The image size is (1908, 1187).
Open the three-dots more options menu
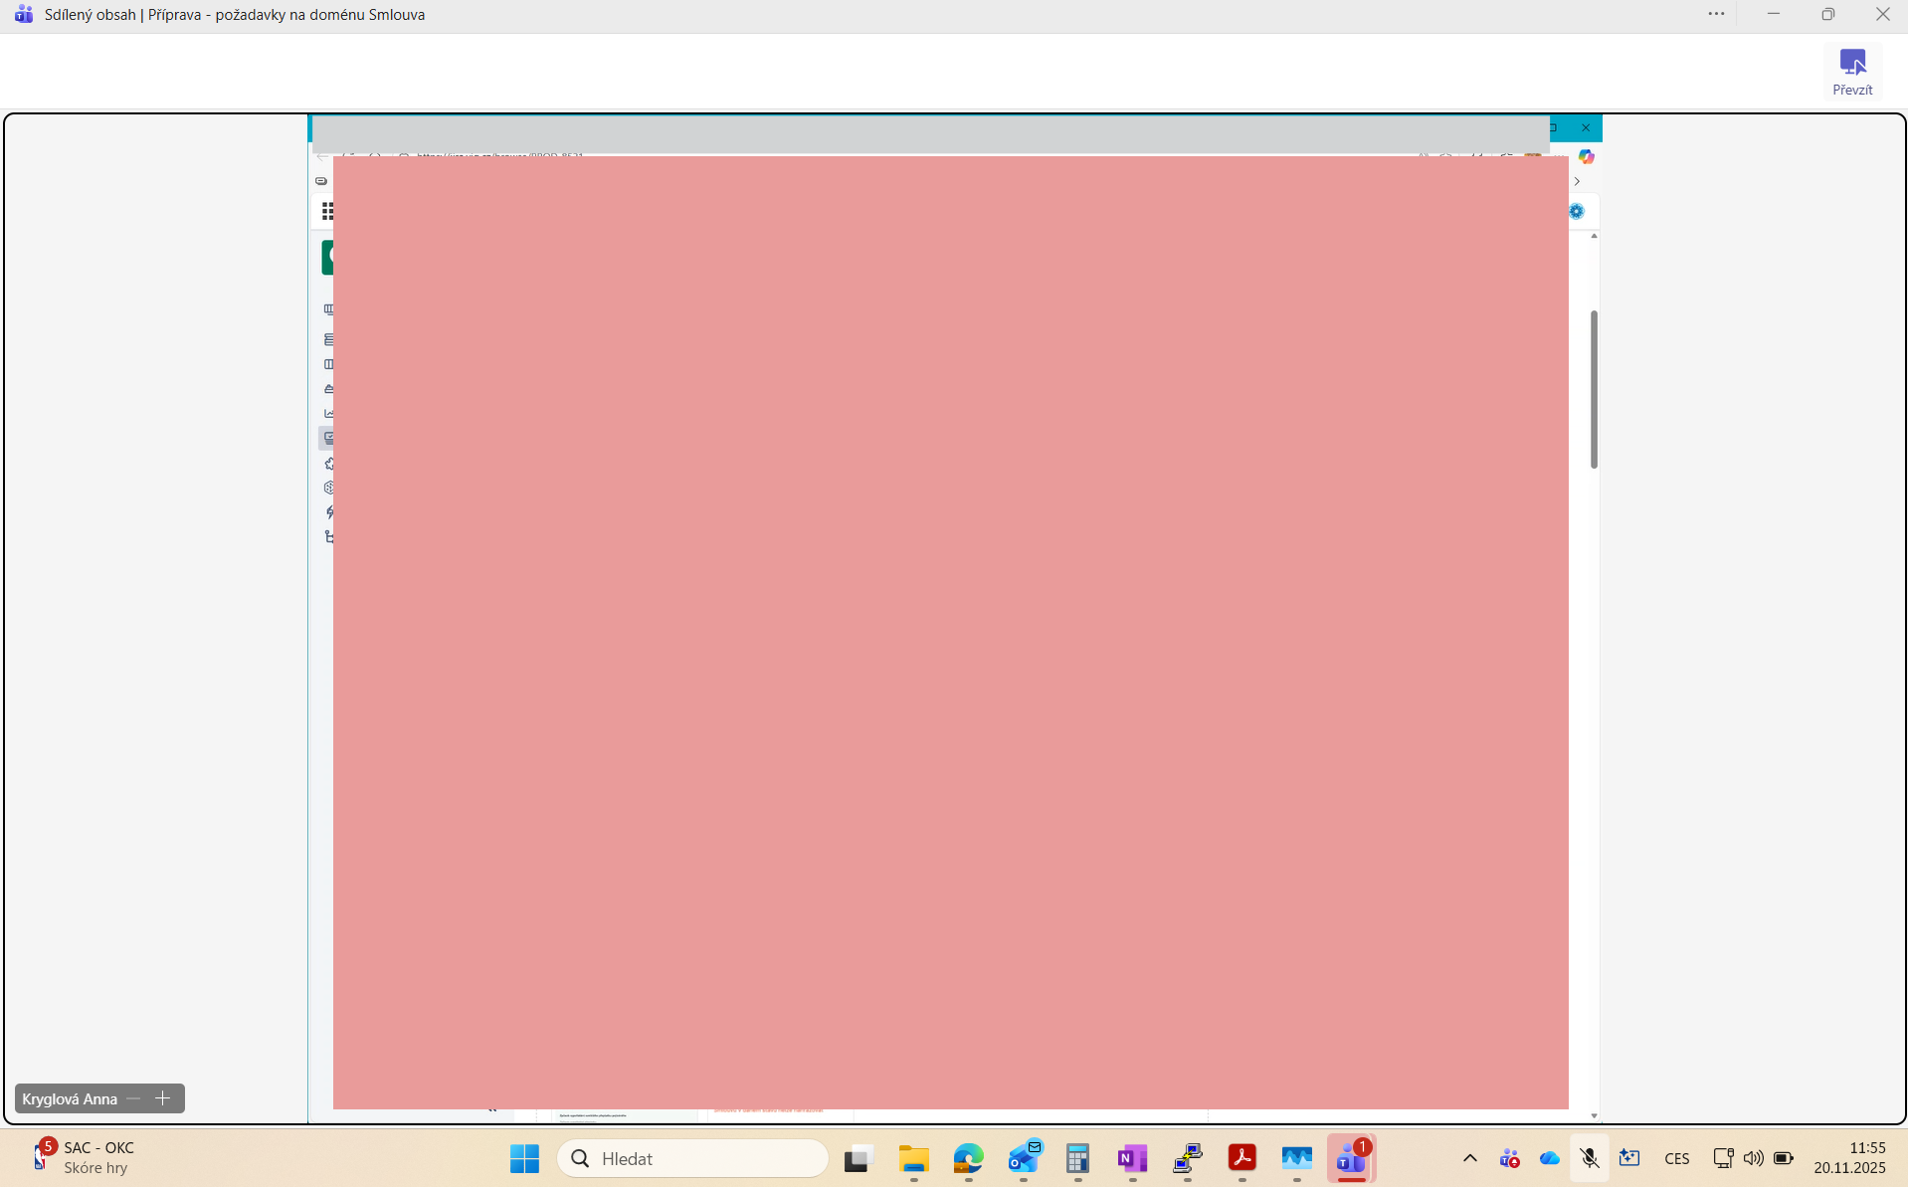click(1716, 14)
